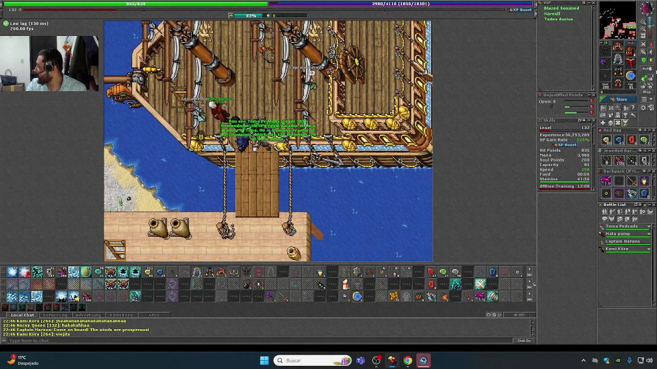
Task: Click the blue mana bar
Action: point(402,4)
